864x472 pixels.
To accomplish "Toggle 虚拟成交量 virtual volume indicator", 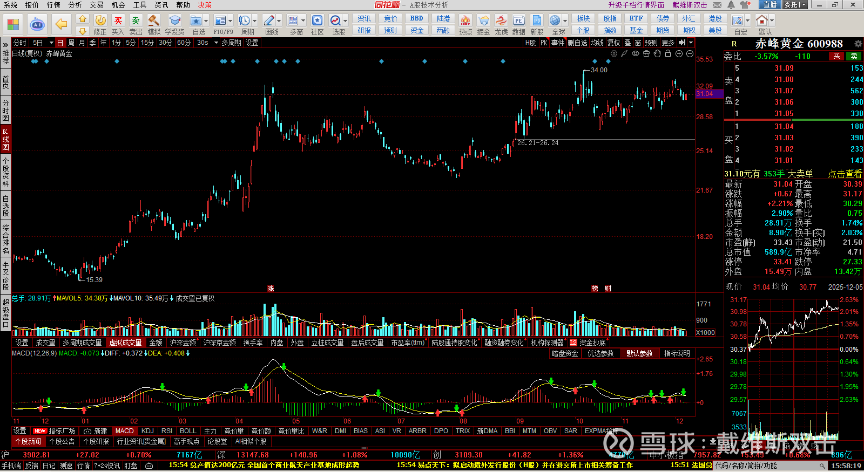I will [x=126, y=343].
